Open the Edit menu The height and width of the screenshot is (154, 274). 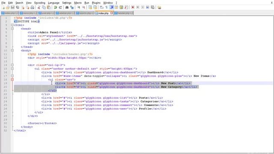(10, 3)
